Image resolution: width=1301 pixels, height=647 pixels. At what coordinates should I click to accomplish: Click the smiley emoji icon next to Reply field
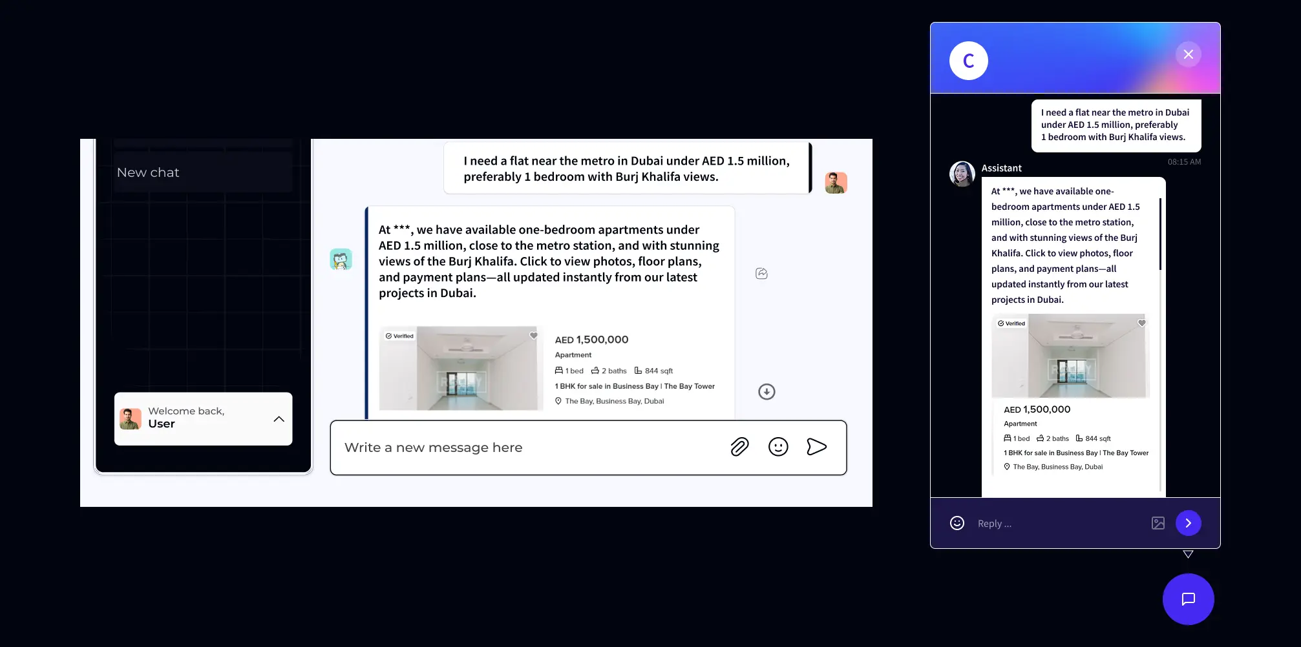[x=957, y=523]
